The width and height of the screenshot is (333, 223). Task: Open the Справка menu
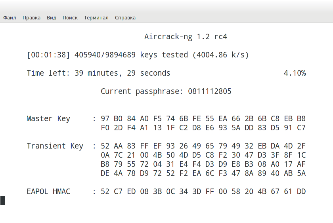(125, 18)
